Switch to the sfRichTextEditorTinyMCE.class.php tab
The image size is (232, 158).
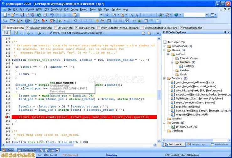[x=118, y=28]
